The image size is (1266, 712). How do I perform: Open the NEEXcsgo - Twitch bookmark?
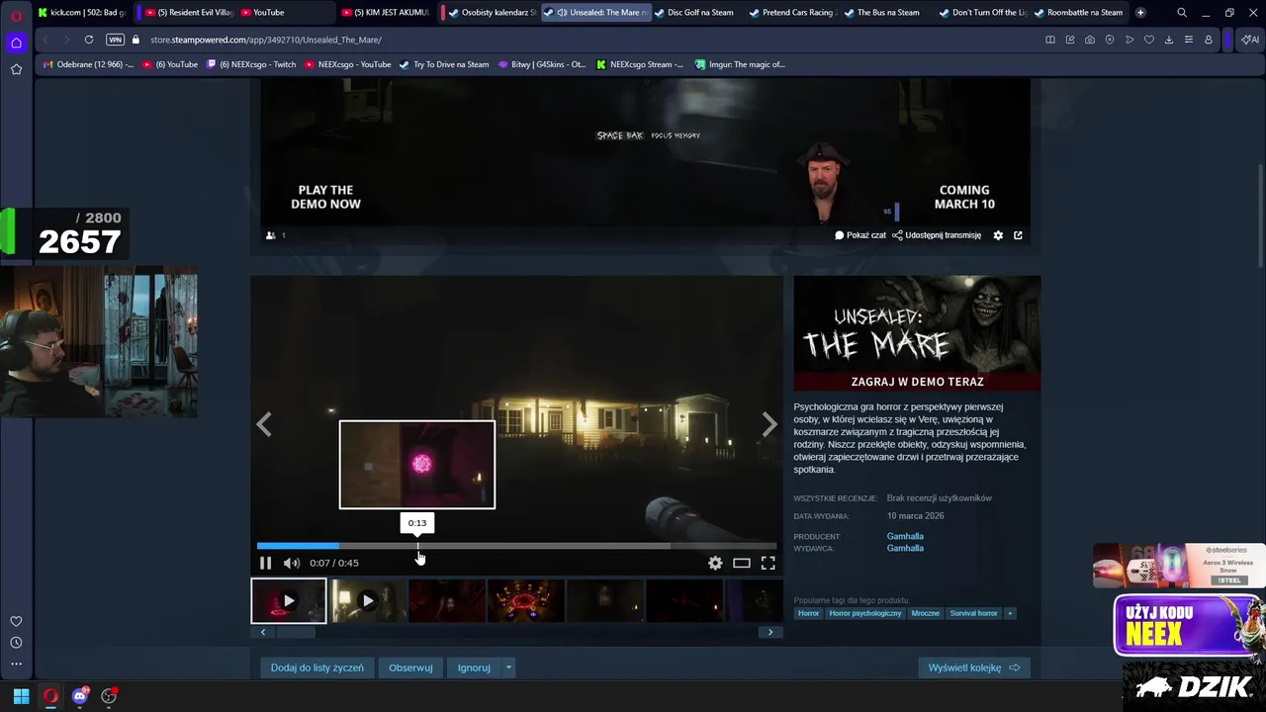tap(251, 64)
